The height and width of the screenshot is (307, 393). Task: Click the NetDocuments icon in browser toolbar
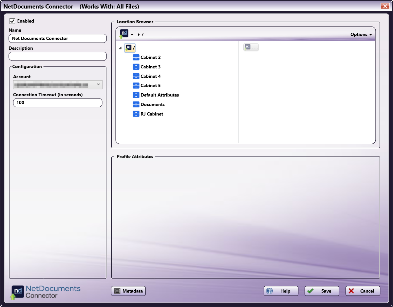(124, 34)
